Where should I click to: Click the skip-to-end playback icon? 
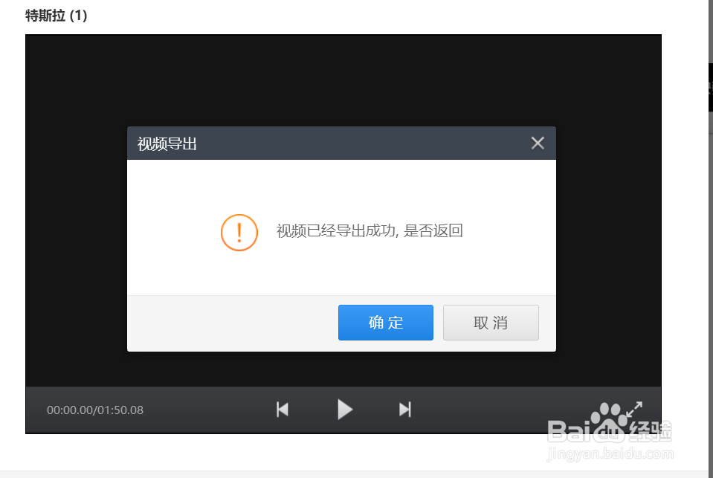405,409
